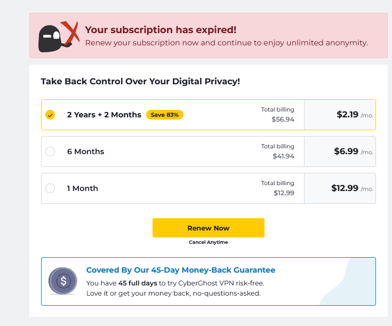Click the $12.99 per month price box
The image size is (392, 326).
pyautogui.click(x=340, y=188)
